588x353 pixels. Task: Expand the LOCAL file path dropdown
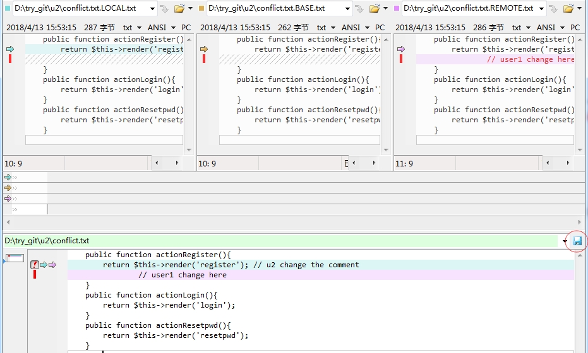(152, 8)
